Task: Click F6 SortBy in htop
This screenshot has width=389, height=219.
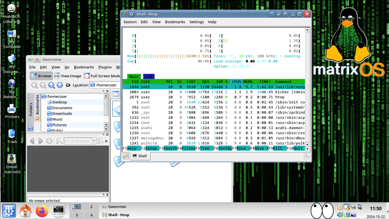Action: coord(223,148)
